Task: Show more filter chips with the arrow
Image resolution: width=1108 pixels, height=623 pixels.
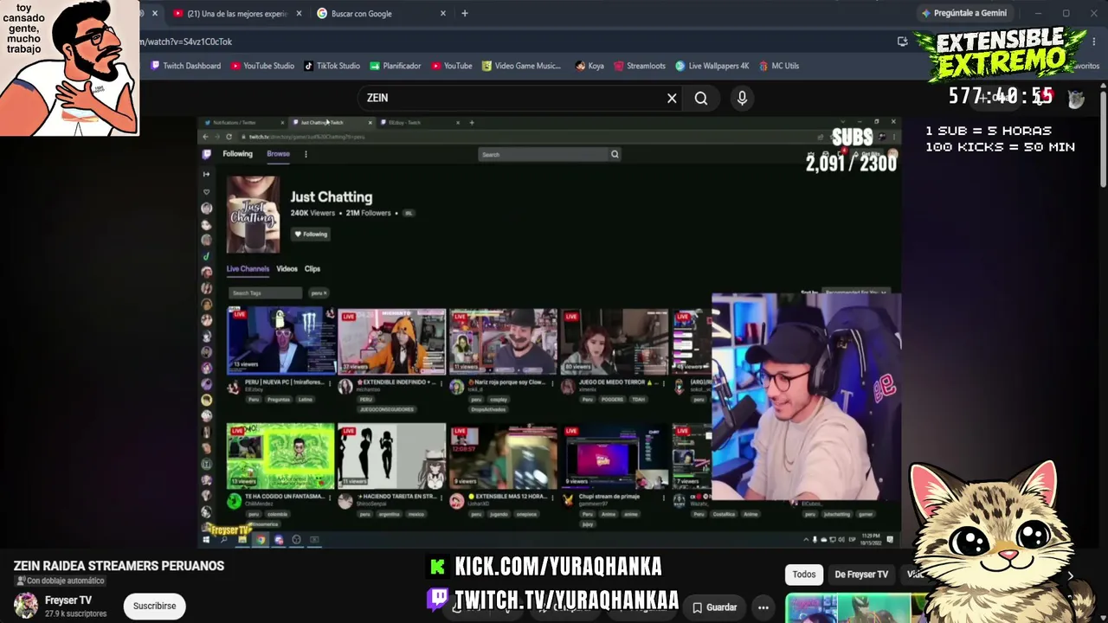Action: (1070, 575)
